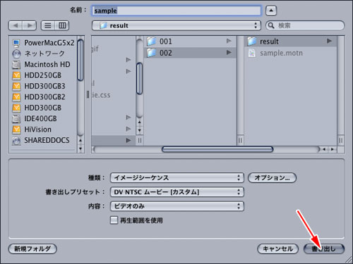The width and height of the screenshot is (353, 264).
Task: Select Macintosh HD in sidebar
Action: [41, 64]
